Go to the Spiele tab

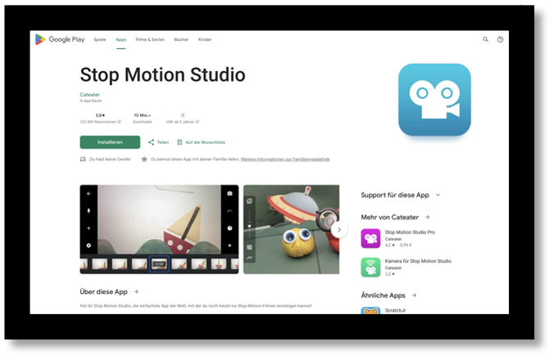[x=100, y=39]
